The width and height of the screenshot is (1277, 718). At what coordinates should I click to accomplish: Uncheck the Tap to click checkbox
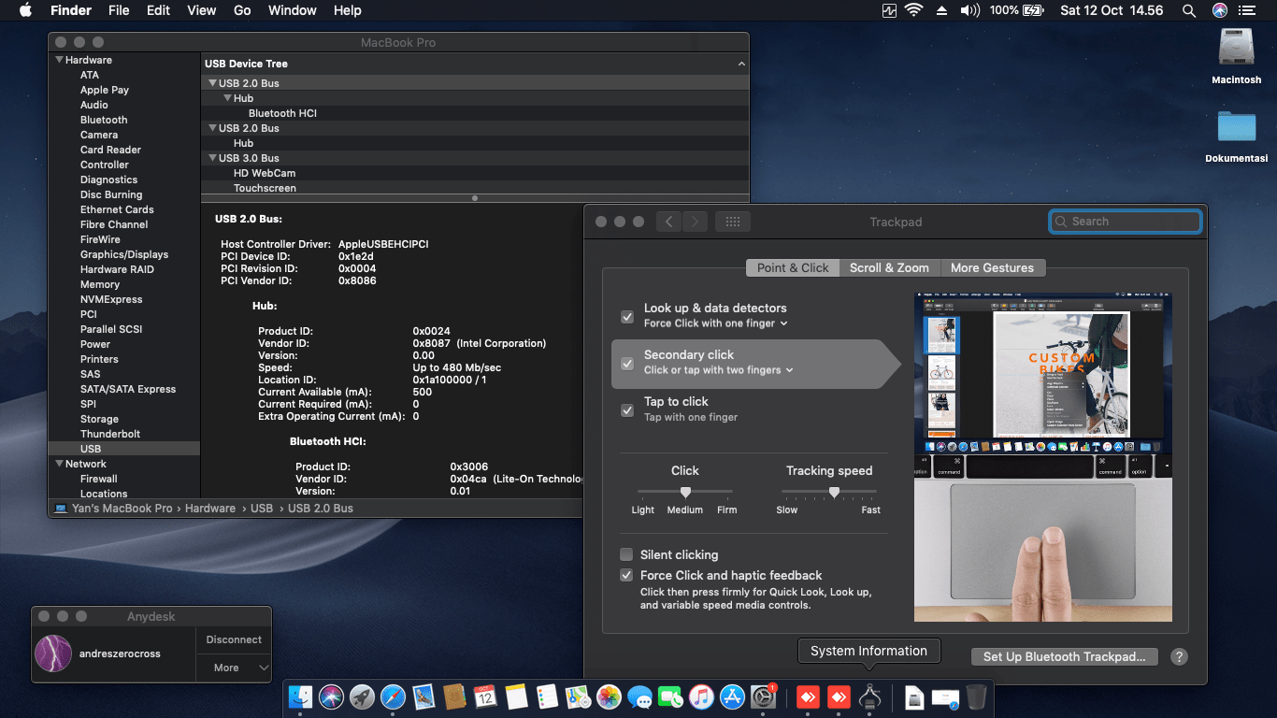coord(627,409)
